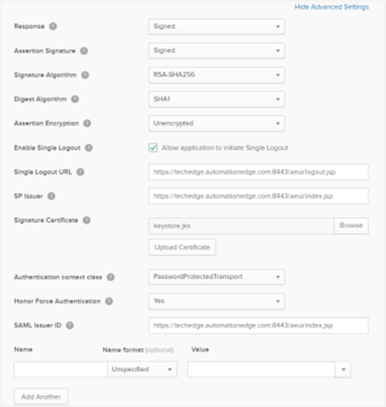Click help icon beside Assertion Signature
The height and width of the screenshot is (407, 386).
coord(84,50)
